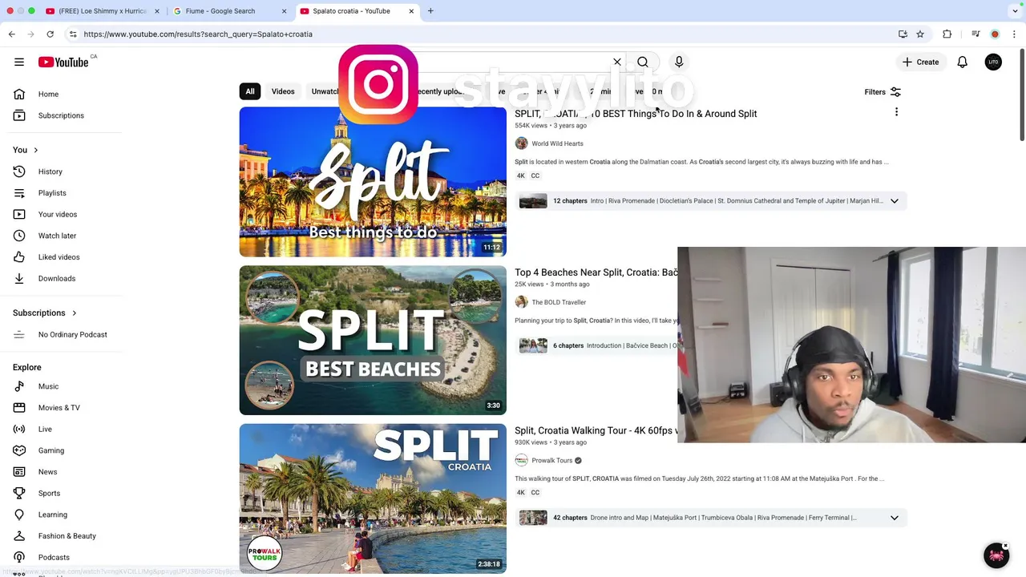Clear the search box with the X
The height and width of the screenshot is (577, 1026).
(617, 62)
